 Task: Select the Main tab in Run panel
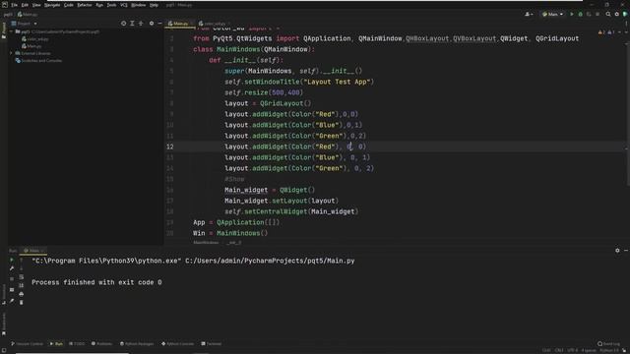[33, 251]
